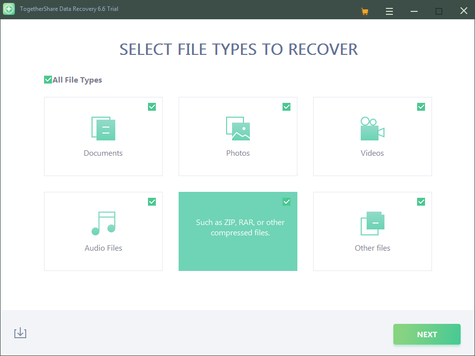
Task: Uncheck the Other files checkbox
Action: click(x=421, y=202)
